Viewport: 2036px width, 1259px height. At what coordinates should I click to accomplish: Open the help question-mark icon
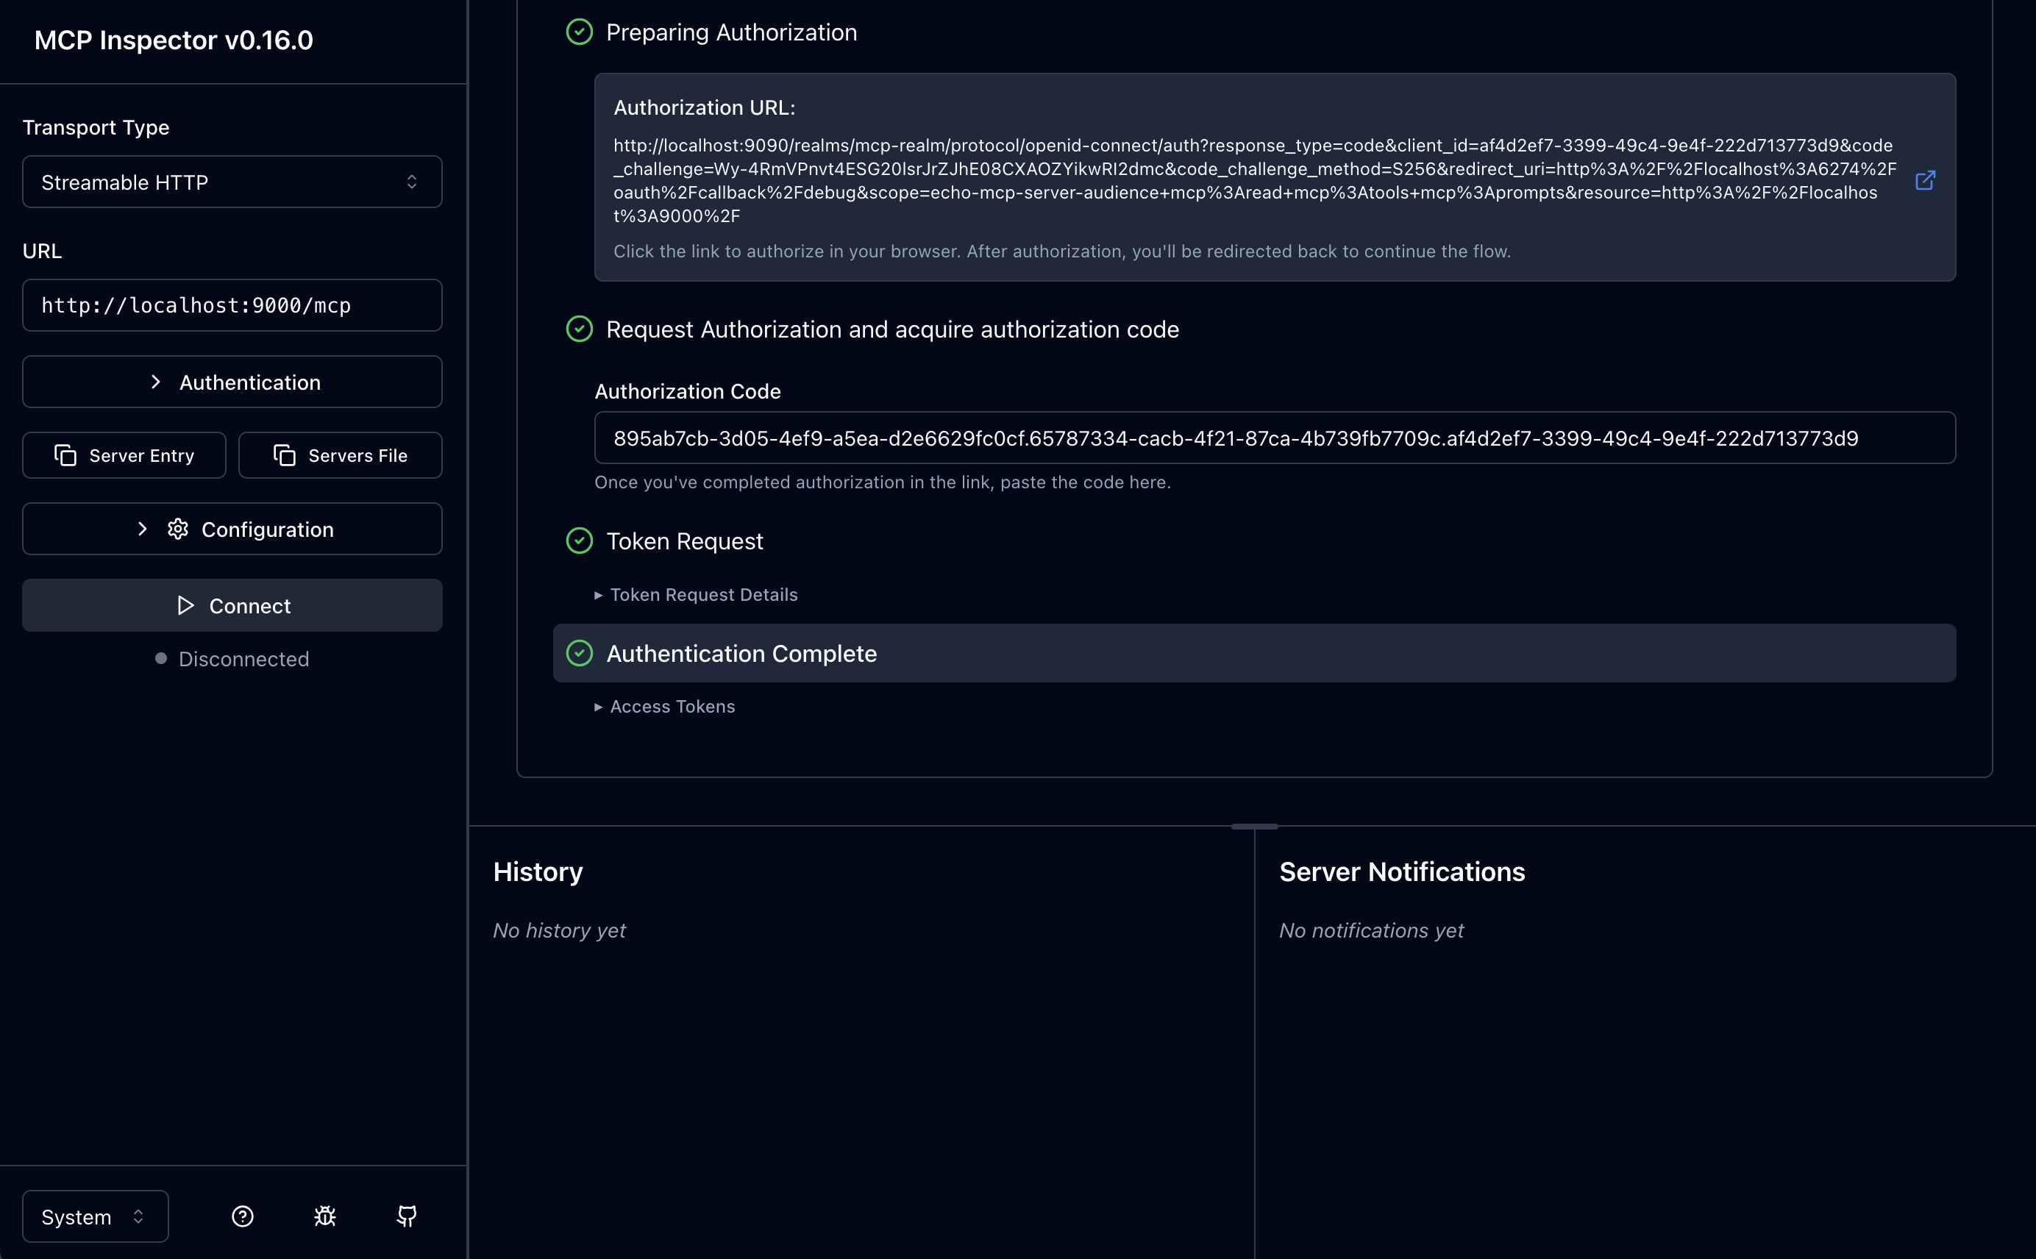pos(242,1216)
